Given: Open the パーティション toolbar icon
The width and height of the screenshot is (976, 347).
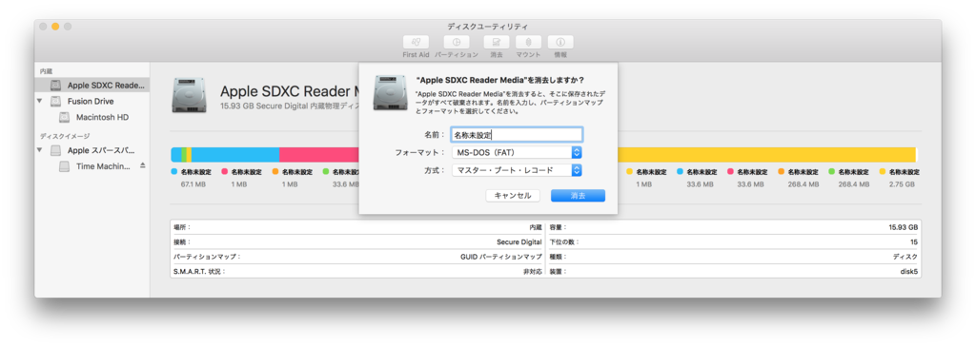Looking at the screenshot, I should (x=457, y=42).
